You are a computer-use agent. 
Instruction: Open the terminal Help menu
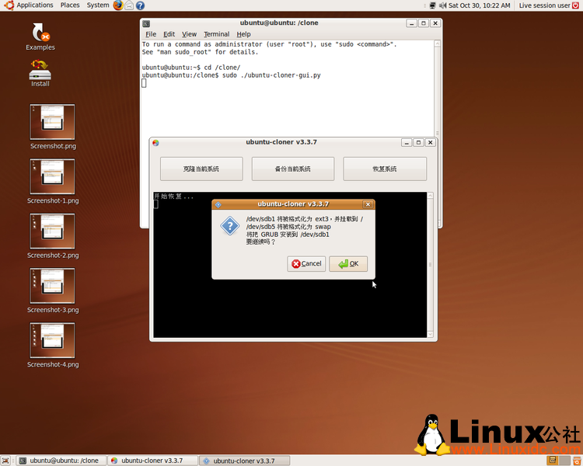pos(243,34)
